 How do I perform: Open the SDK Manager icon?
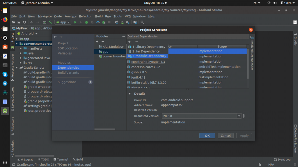click(x=128, y=22)
